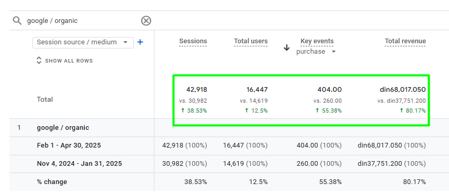Click 14,619 (100%) in Nov-Jan row

tap(245, 164)
